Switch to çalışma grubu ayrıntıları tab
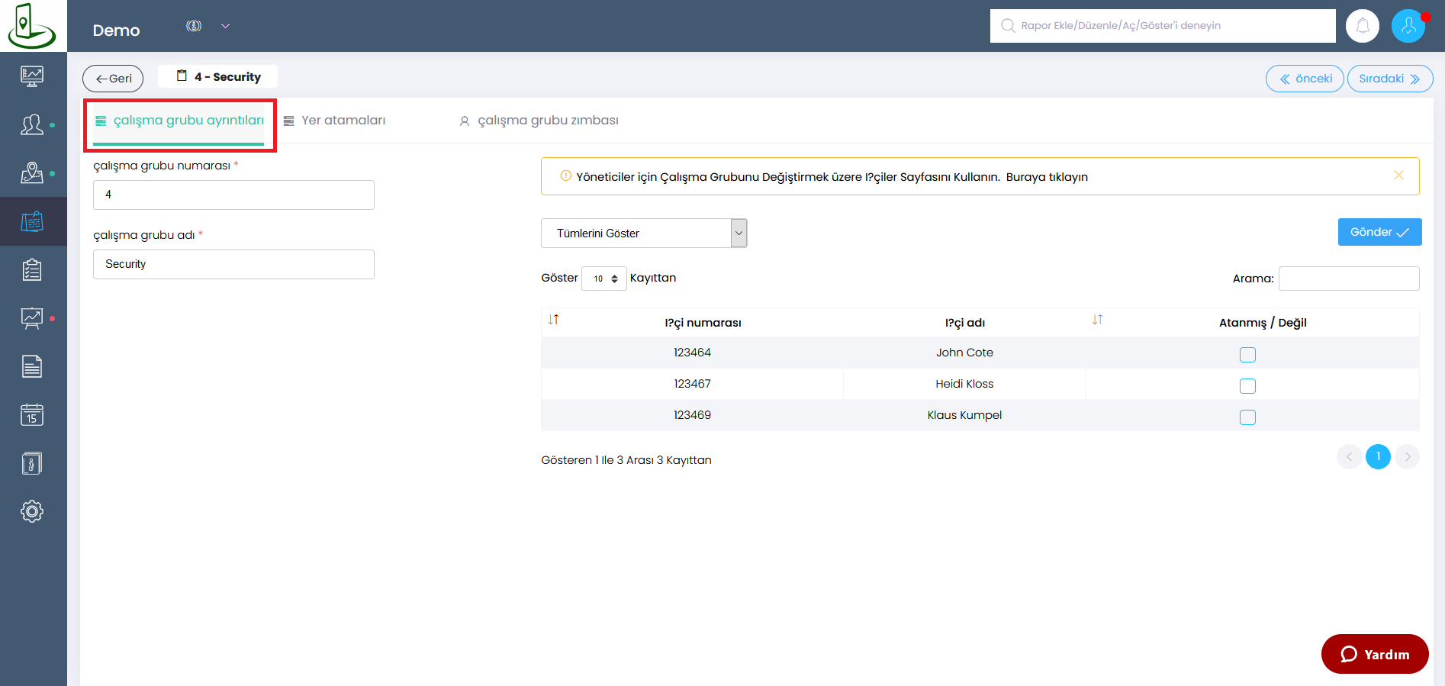 [x=179, y=121]
